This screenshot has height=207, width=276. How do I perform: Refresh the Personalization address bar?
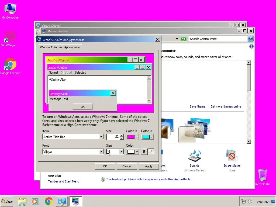[183, 39]
